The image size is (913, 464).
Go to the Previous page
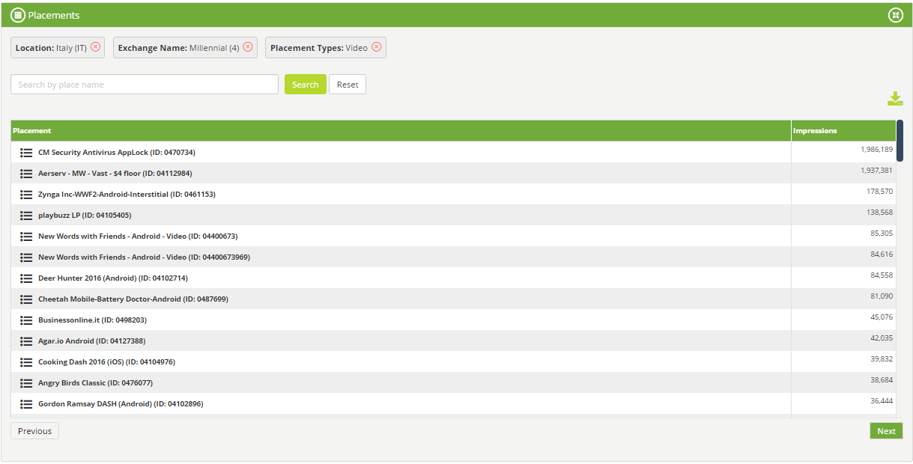pos(34,431)
